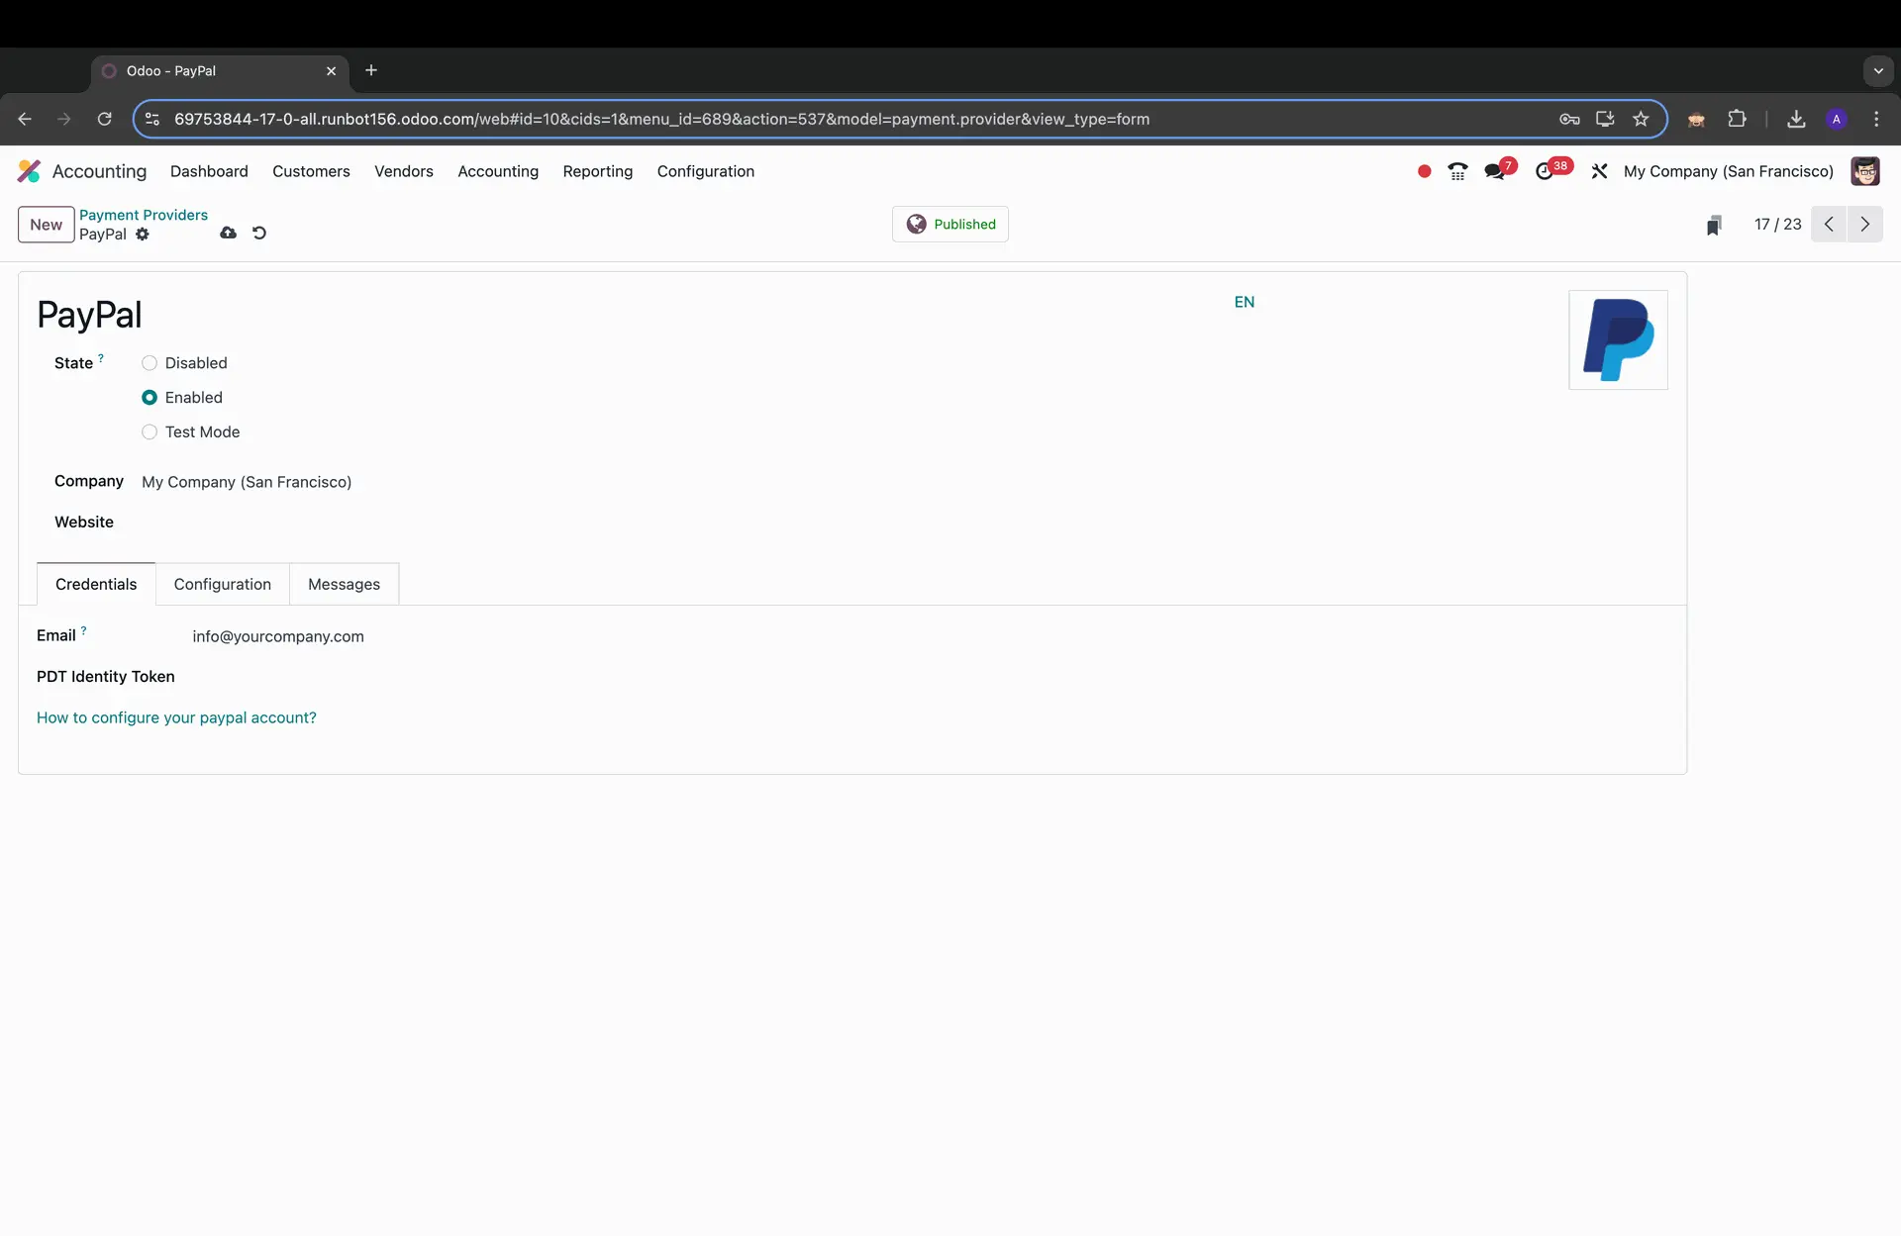1901x1236 pixels.
Task: Click the New button
Action: [x=46, y=225]
